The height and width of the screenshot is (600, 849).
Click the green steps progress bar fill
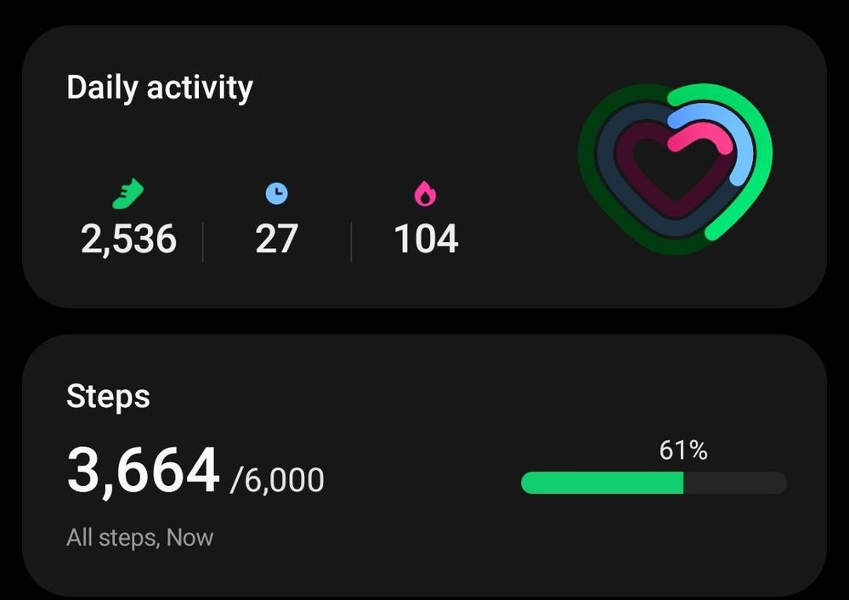(602, 483)
